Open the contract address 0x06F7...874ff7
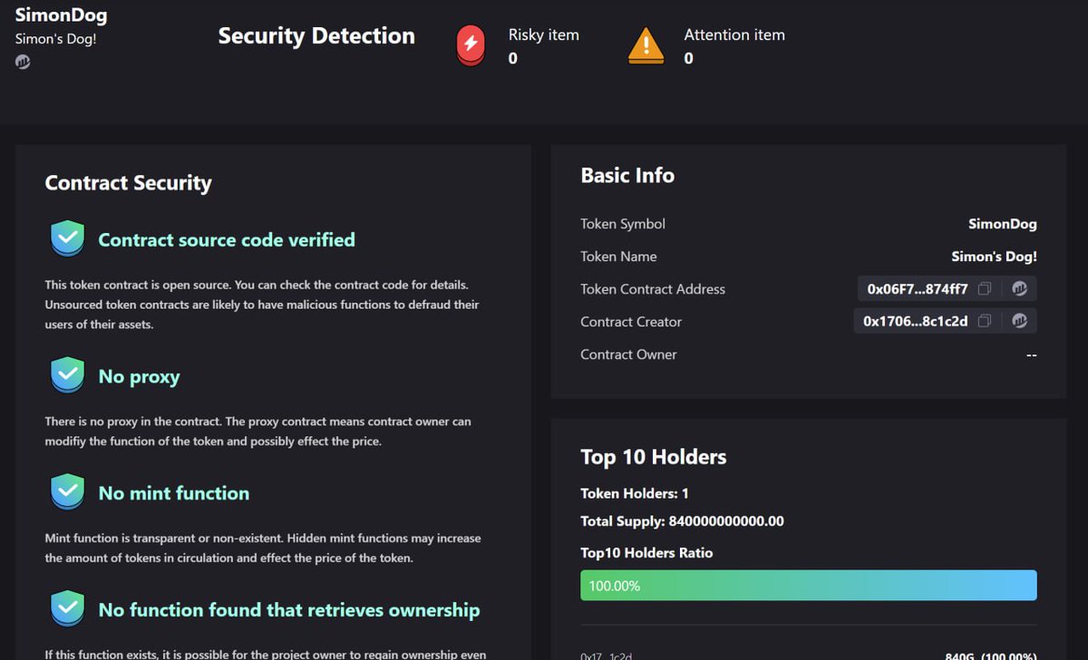Viewport: 1088px width, 660px height. click(x=918, y=289)
